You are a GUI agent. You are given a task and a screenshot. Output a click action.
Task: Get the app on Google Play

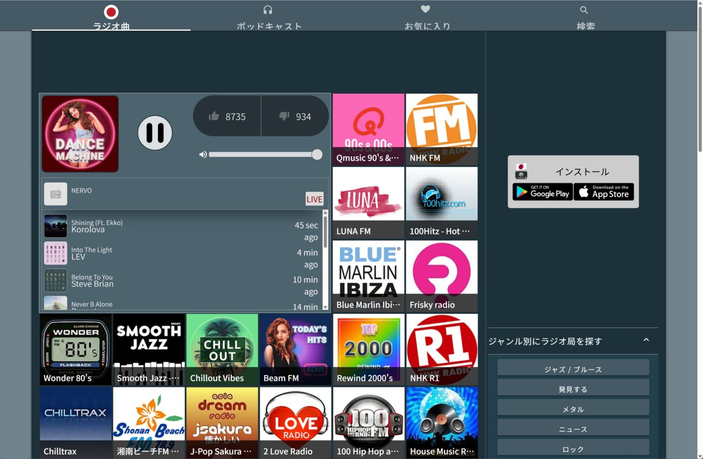(543, 192)
